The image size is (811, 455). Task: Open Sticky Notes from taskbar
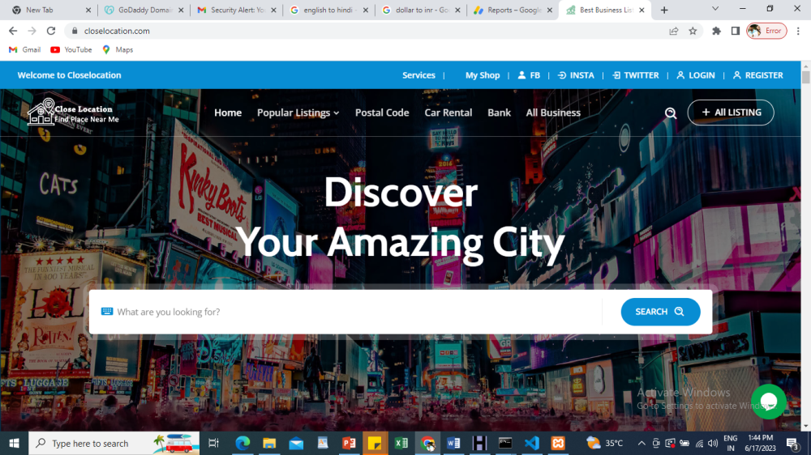click(375, 443)
